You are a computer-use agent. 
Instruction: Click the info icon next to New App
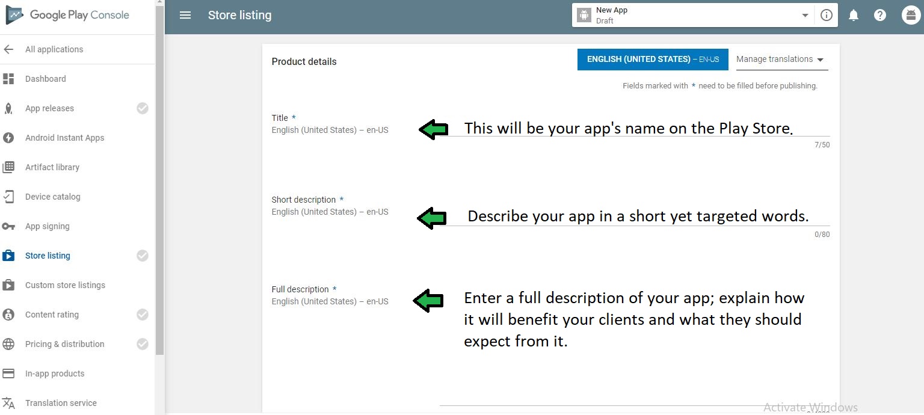[827, 15]
